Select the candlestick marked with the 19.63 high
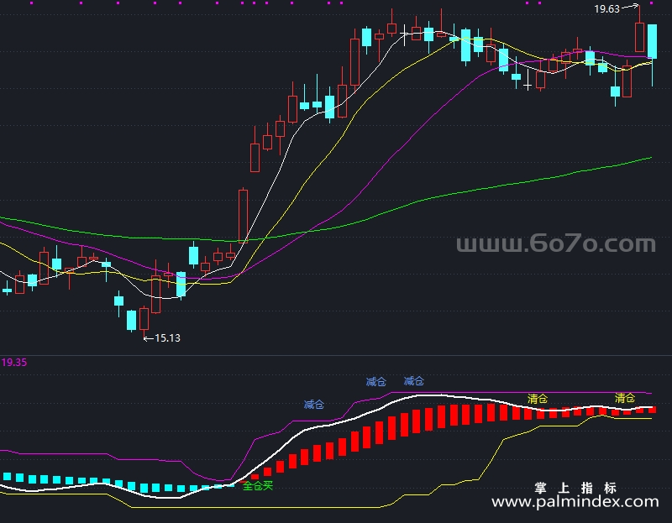The height and width of the screenshot is (523, 672). point(639,37)
